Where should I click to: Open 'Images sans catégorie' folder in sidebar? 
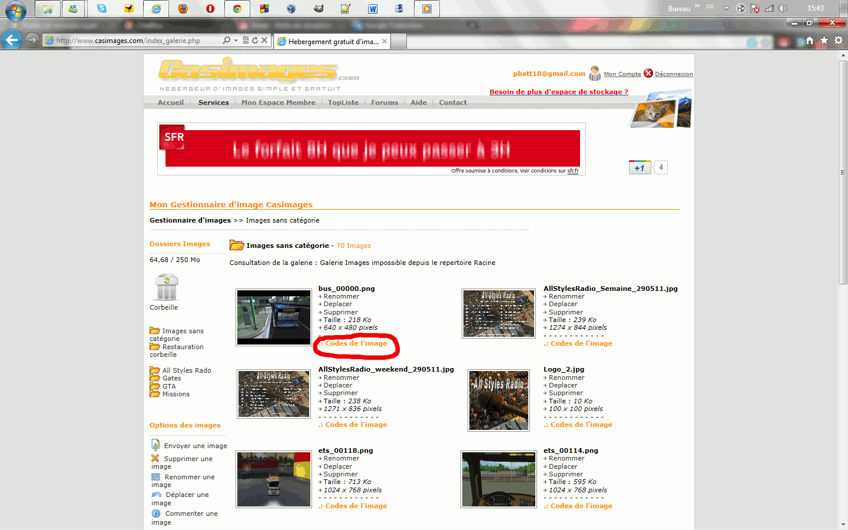tap(176, 334)
